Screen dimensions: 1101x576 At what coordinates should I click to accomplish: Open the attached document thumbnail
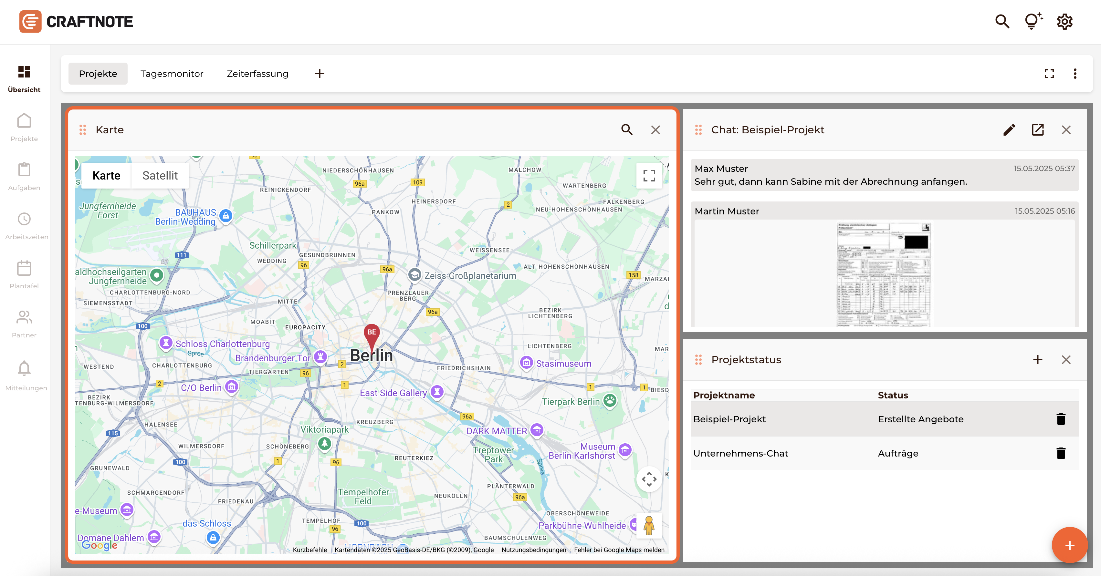tap(884, 274)
